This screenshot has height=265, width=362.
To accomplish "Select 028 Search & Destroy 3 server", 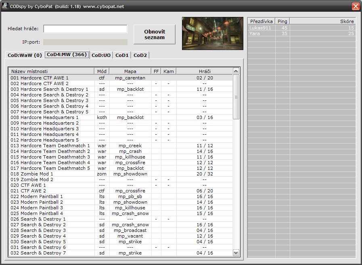I will pos(121,230).
